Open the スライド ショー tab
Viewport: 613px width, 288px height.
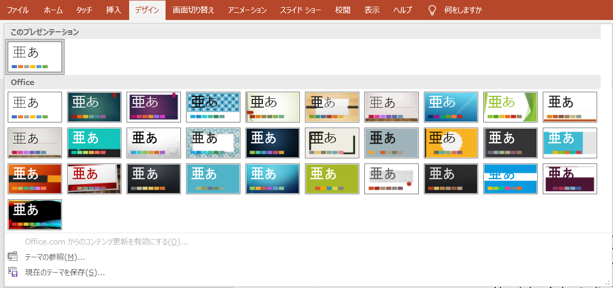[x=300, y=10]
